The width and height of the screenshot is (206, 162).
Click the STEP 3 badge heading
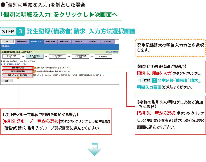pyautogui.click(x=12, y=31)
